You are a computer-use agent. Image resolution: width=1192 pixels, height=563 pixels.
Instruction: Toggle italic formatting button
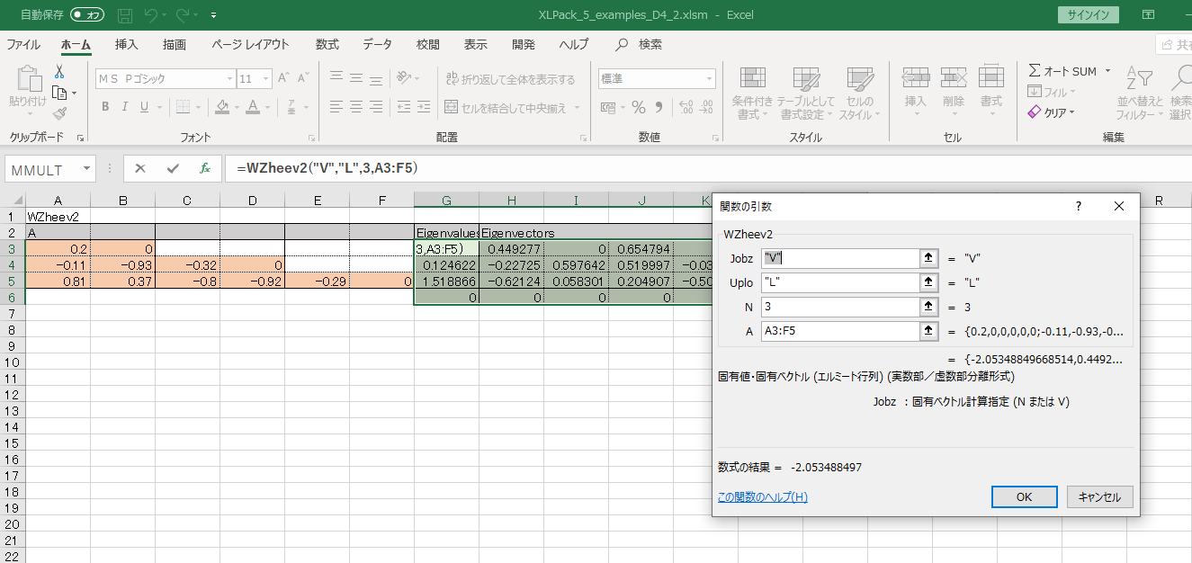coord(125,108)
